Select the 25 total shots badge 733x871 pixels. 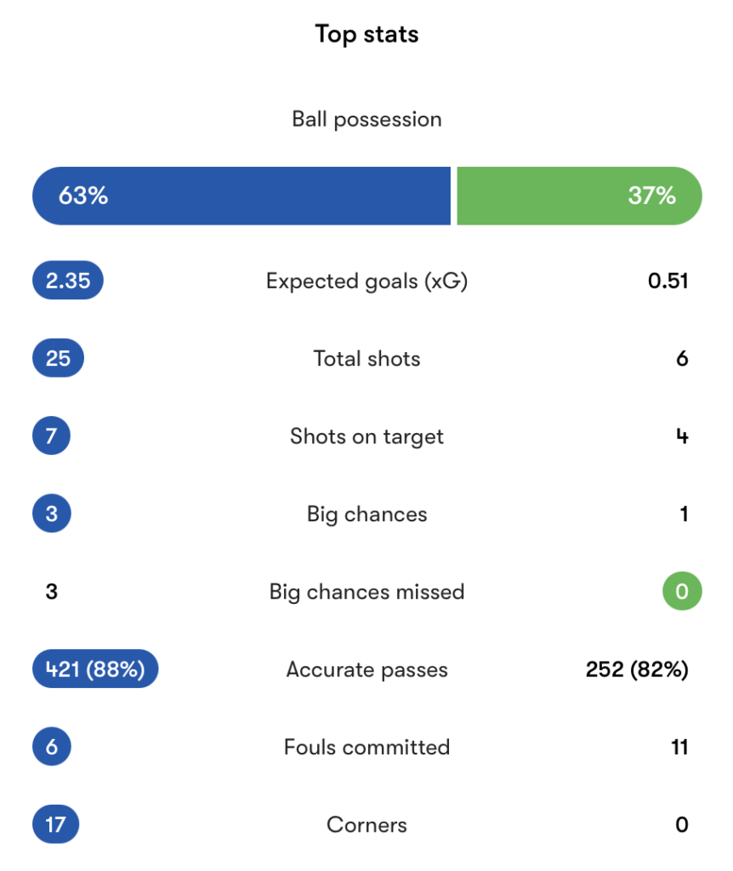58,359
